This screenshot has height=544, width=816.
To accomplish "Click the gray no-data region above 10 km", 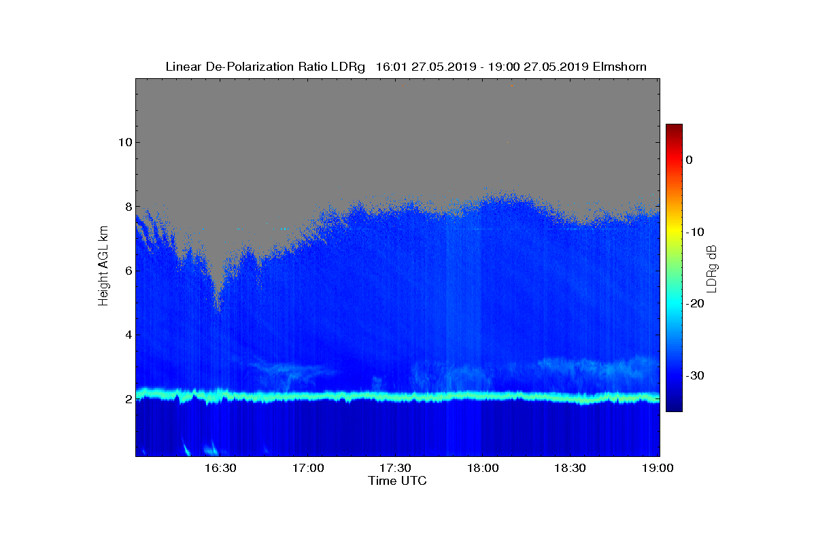I will click(397, 110).
